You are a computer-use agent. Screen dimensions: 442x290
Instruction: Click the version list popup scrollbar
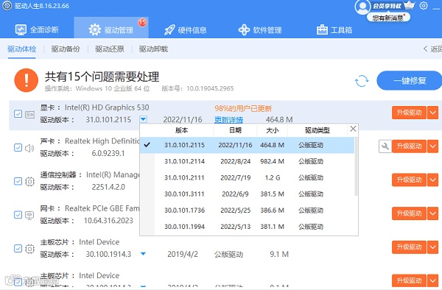[x=356, y=166]
